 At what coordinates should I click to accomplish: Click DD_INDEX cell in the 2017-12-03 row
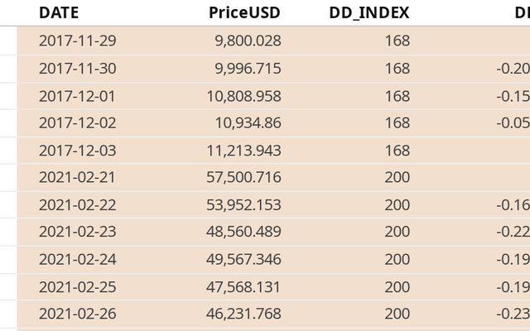(x=397, y=150)
